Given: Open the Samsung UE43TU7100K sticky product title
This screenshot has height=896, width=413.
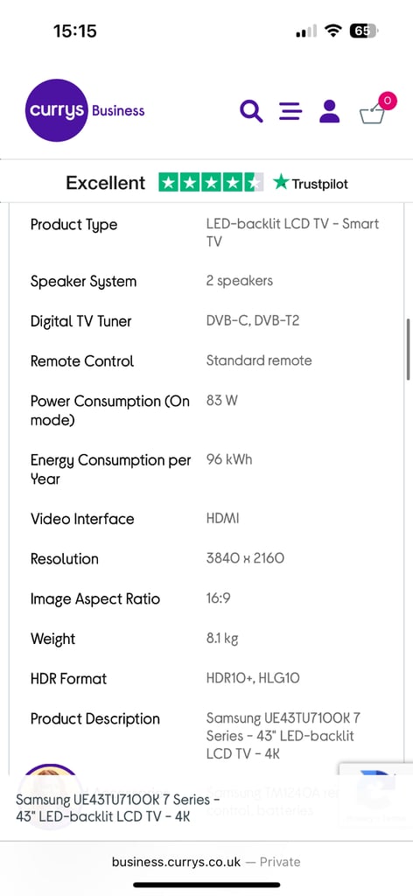Looking at the screenshot, I should [x=117, y=808].
